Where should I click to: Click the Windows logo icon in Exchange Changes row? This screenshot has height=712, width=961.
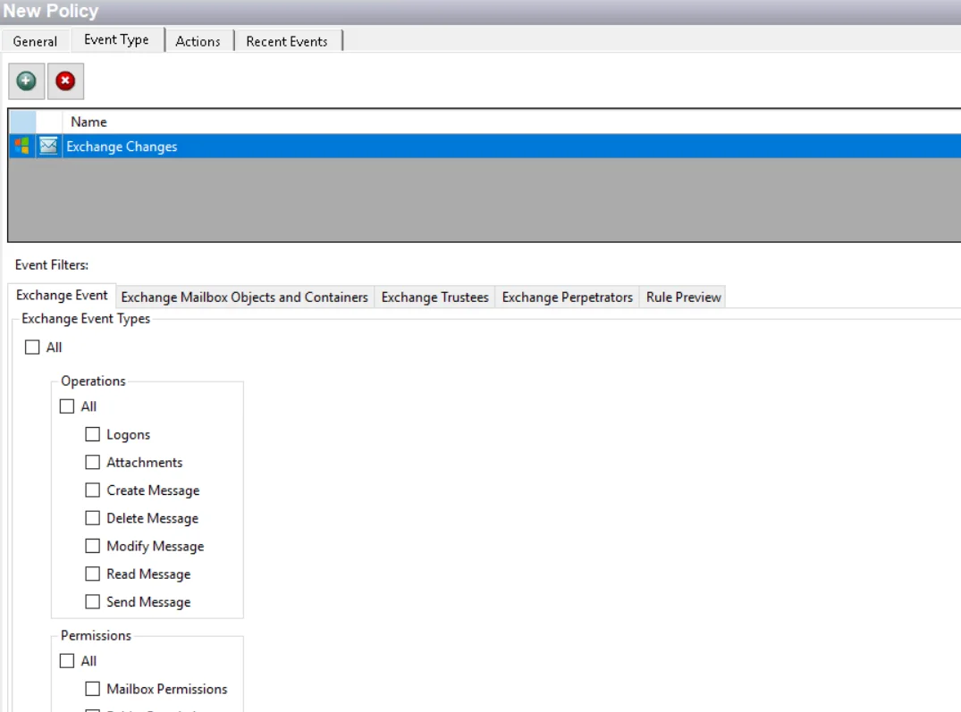(x=22, y=147)
